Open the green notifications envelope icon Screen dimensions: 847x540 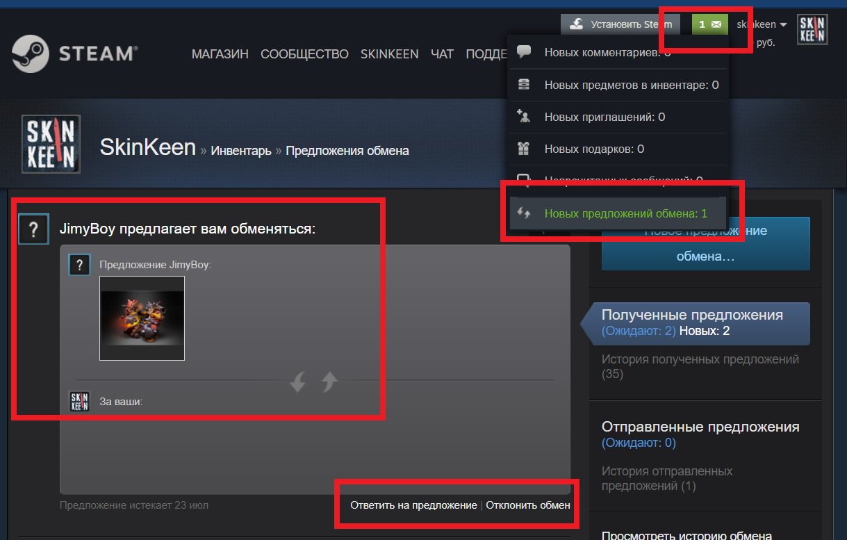(x=710, y=24)
